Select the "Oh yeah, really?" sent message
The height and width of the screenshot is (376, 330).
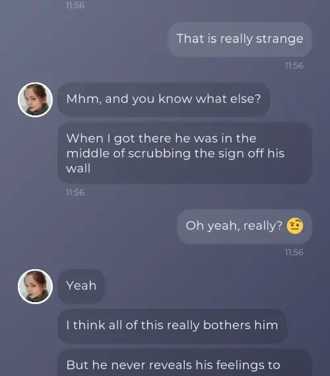pyautogui.click(x=245, y=226)
